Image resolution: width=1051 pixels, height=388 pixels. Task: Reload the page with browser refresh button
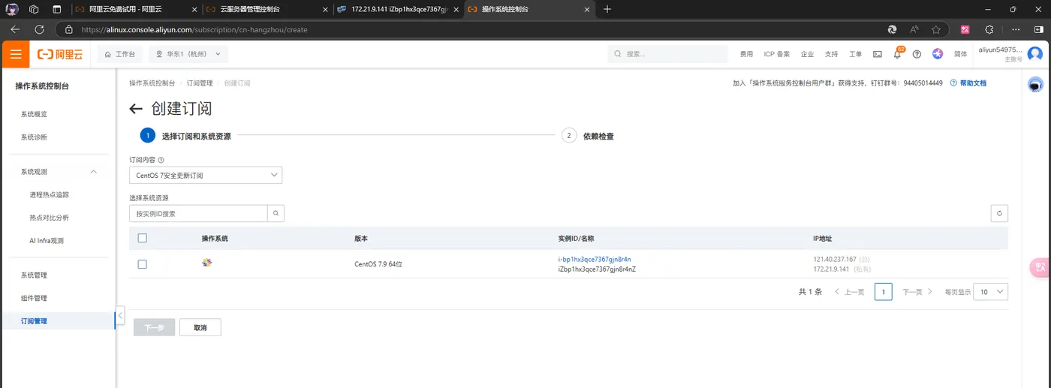pos(38,29)
